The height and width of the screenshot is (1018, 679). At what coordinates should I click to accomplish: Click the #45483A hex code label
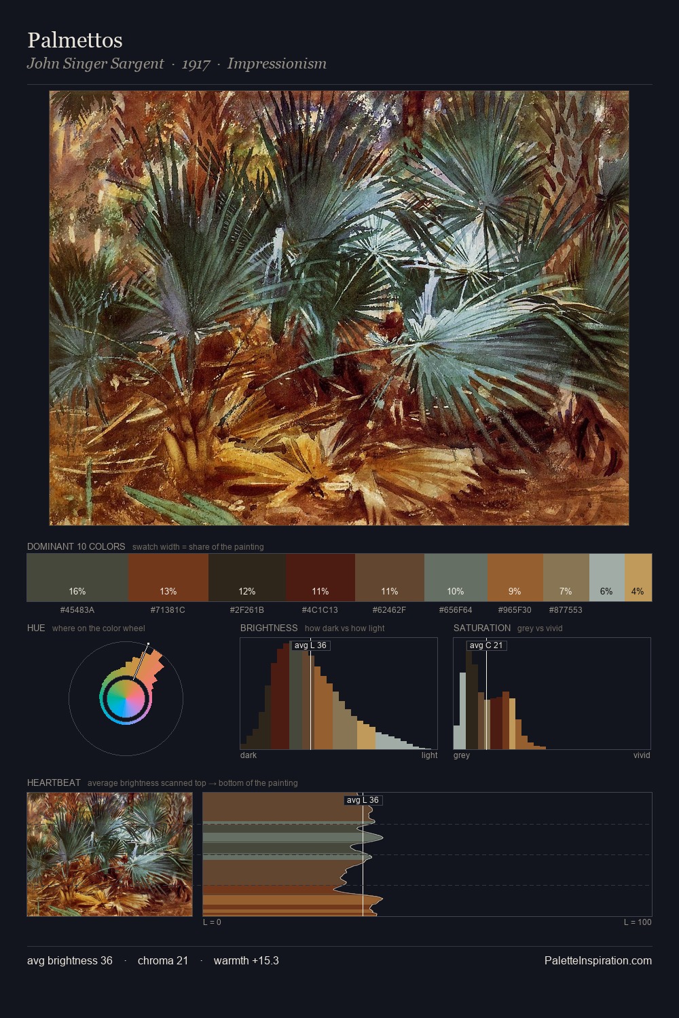click(77, 609)
